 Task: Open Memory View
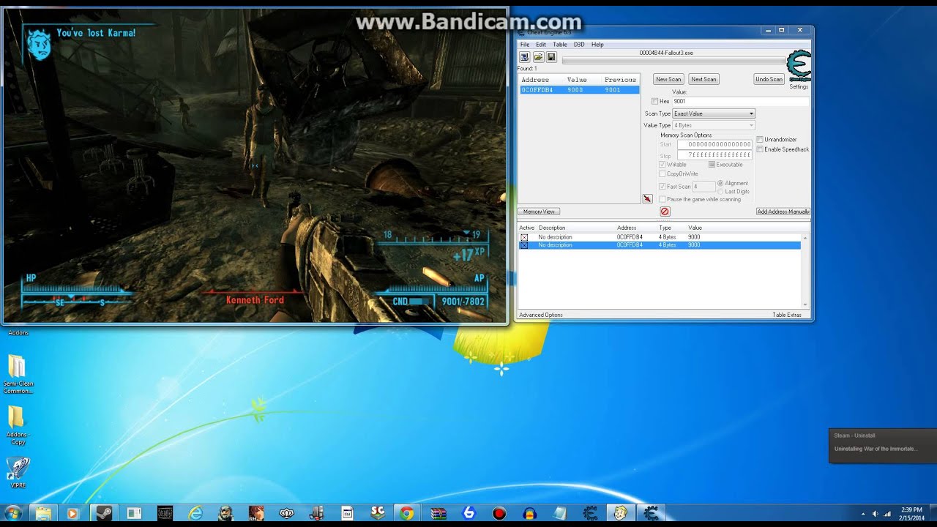coord(539,212)
